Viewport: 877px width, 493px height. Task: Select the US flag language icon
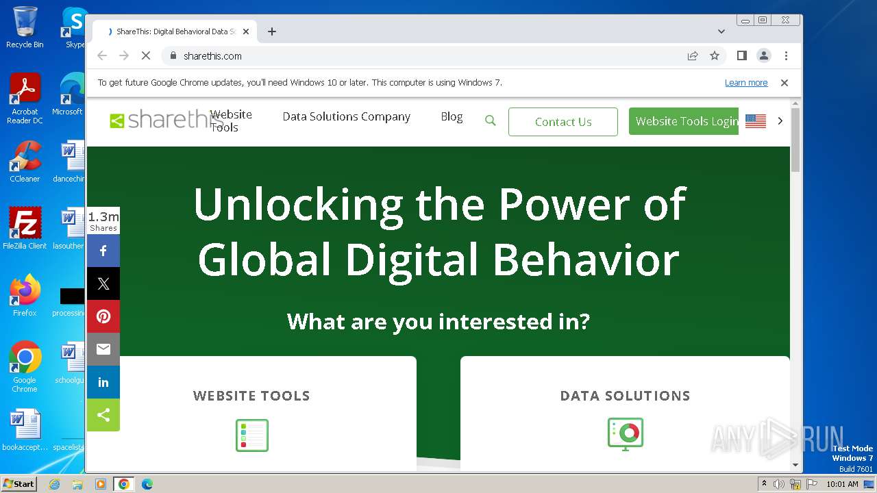(755, 121)
